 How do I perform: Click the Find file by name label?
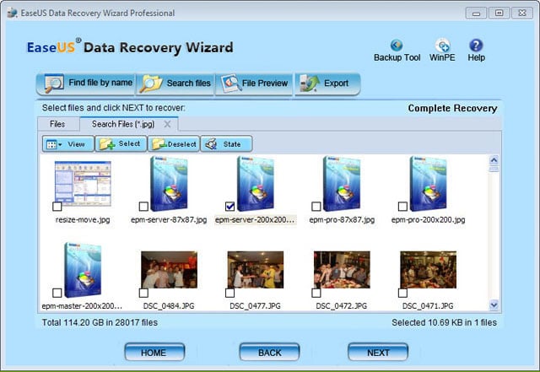pos(100,83)
